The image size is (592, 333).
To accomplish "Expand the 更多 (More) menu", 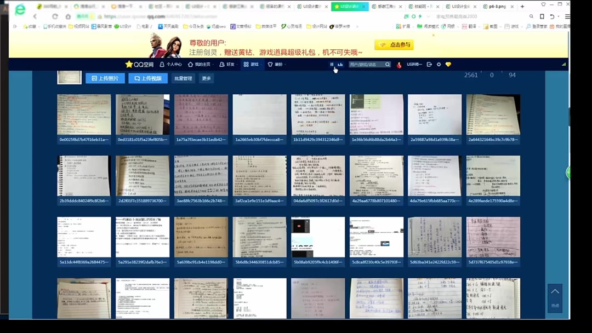I will [x=207, y=78].
